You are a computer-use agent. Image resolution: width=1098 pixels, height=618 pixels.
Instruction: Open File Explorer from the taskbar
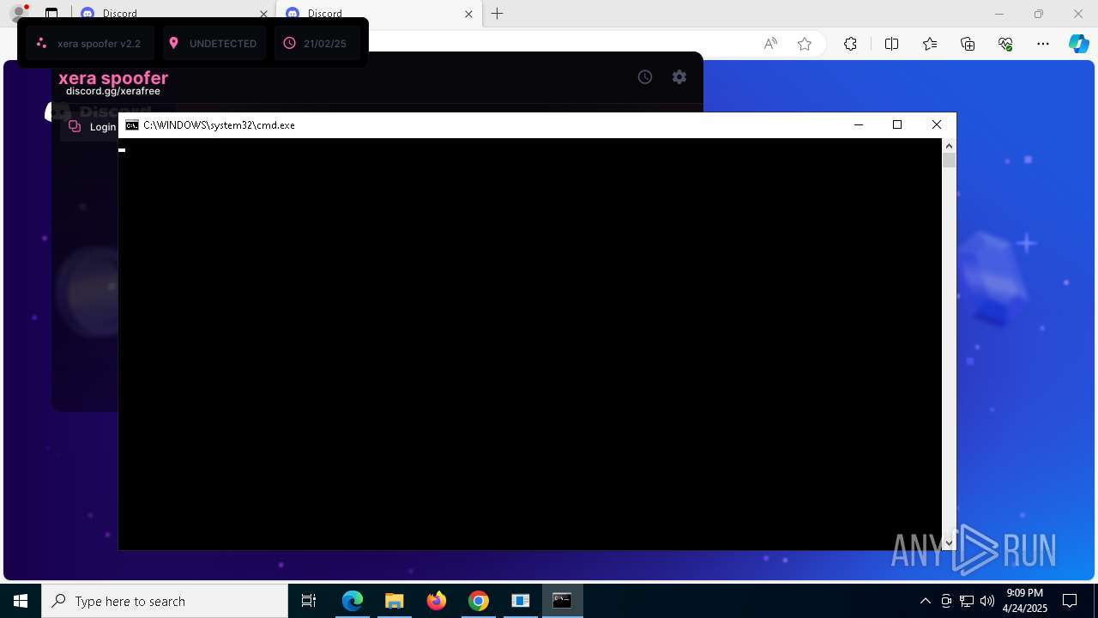[x=394, y=601]
